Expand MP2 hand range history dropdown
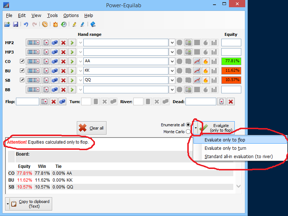 [x=172, y=43]
